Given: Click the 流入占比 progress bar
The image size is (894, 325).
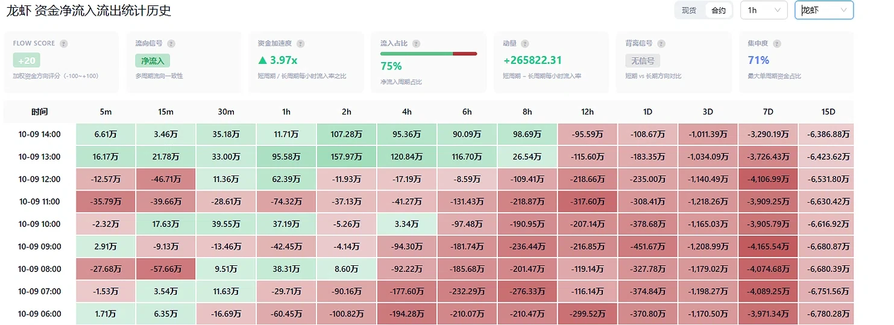Looking at the screenshot, I should point(429,54).
